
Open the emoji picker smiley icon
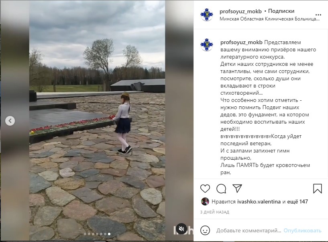pos(205,230)
